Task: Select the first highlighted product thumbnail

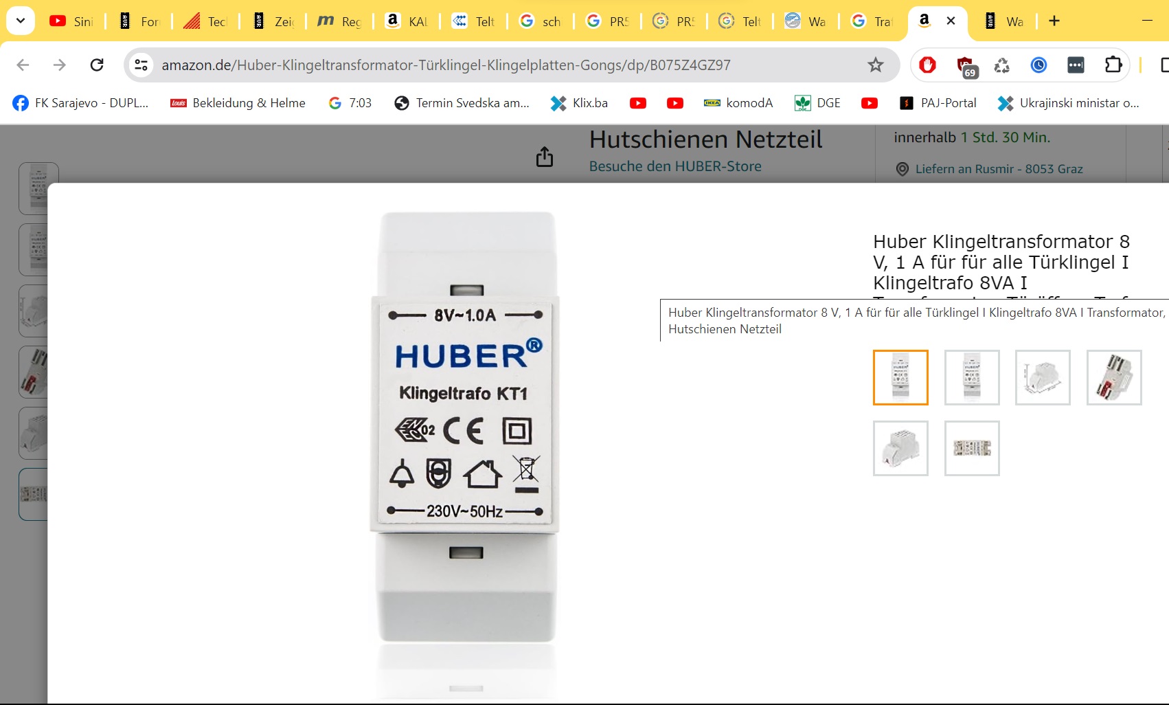Action: click(x=900, y=377)
